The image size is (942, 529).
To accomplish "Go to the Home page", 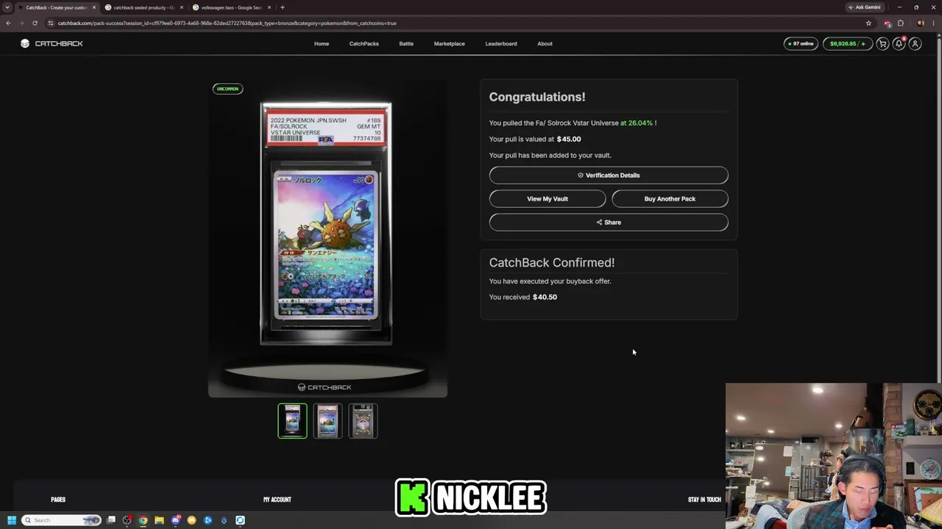I will click(322, 43).
